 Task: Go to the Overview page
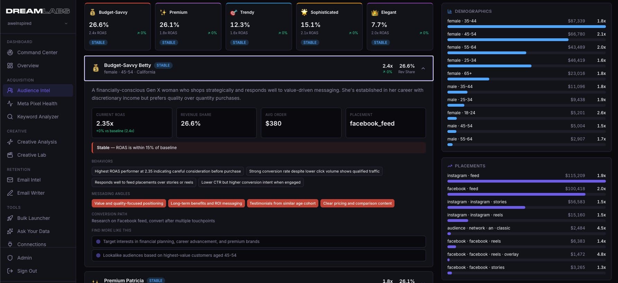point(28,66)
